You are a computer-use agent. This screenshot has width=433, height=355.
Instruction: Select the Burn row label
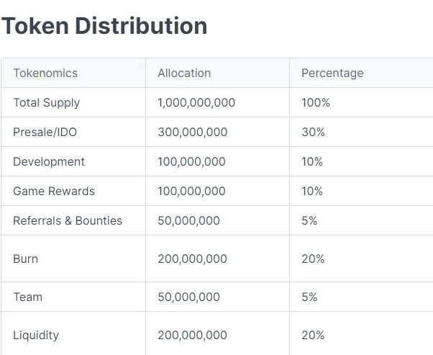point(25,259)
